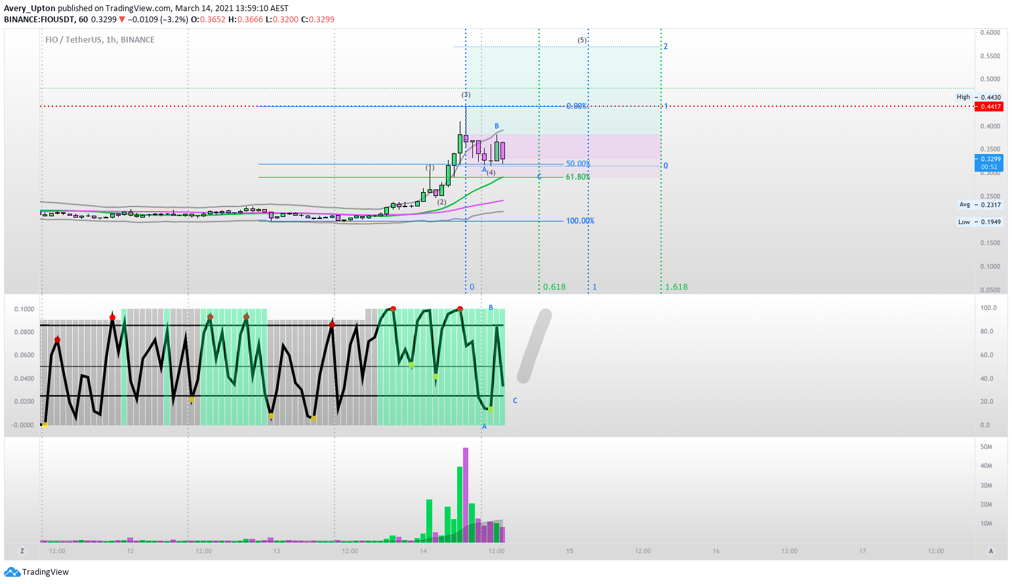
Task: Select the blue B label above the candles
Action: (x=496, y=126)
